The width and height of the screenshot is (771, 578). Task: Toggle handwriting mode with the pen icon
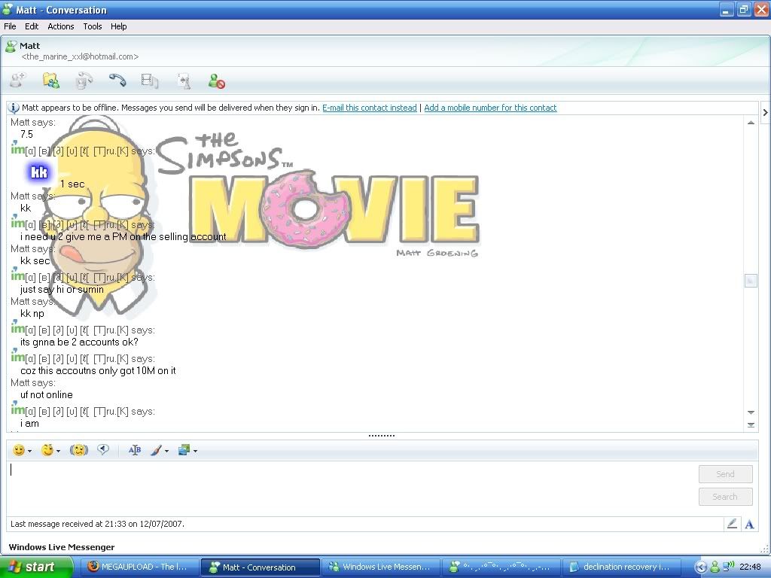pos(731,524)
